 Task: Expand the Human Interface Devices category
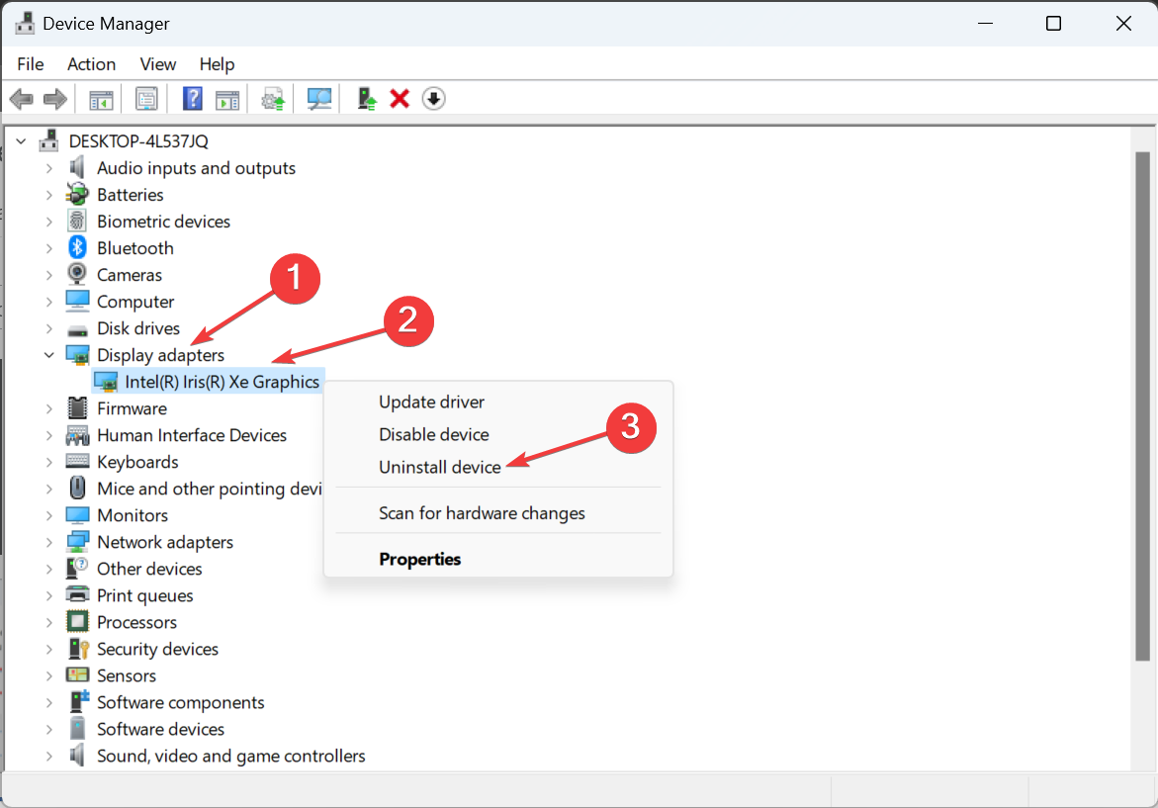49,436
